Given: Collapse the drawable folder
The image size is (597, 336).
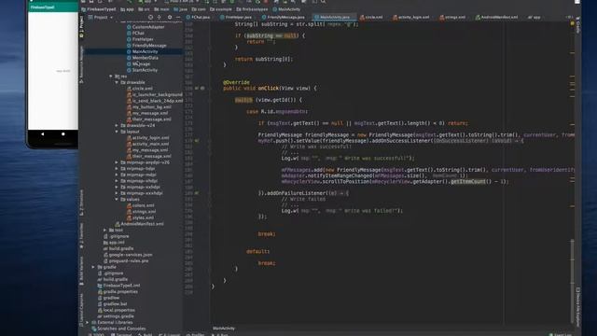Looking at the screenshot, I should [x=117, y=82].
